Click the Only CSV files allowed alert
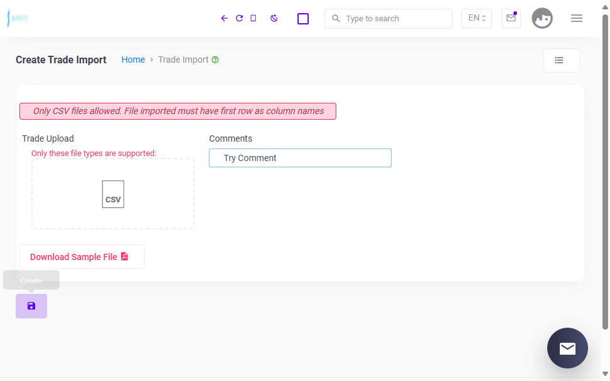This screenshot has height=381, width=610. click(178, 111)
